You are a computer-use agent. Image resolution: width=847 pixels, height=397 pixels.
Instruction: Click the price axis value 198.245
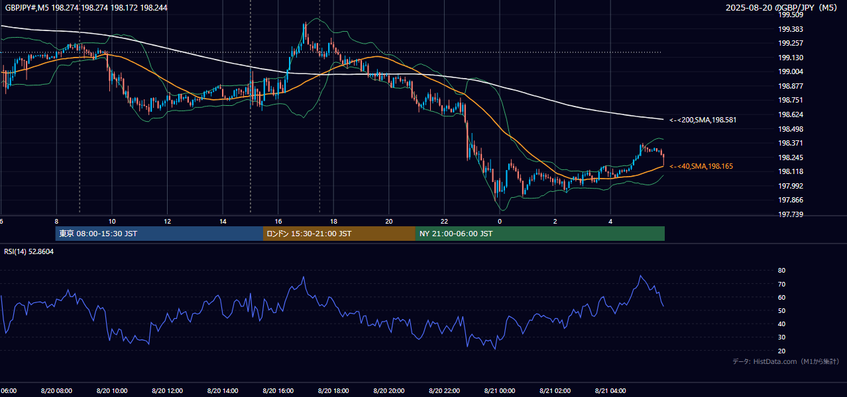coord(791,157)
